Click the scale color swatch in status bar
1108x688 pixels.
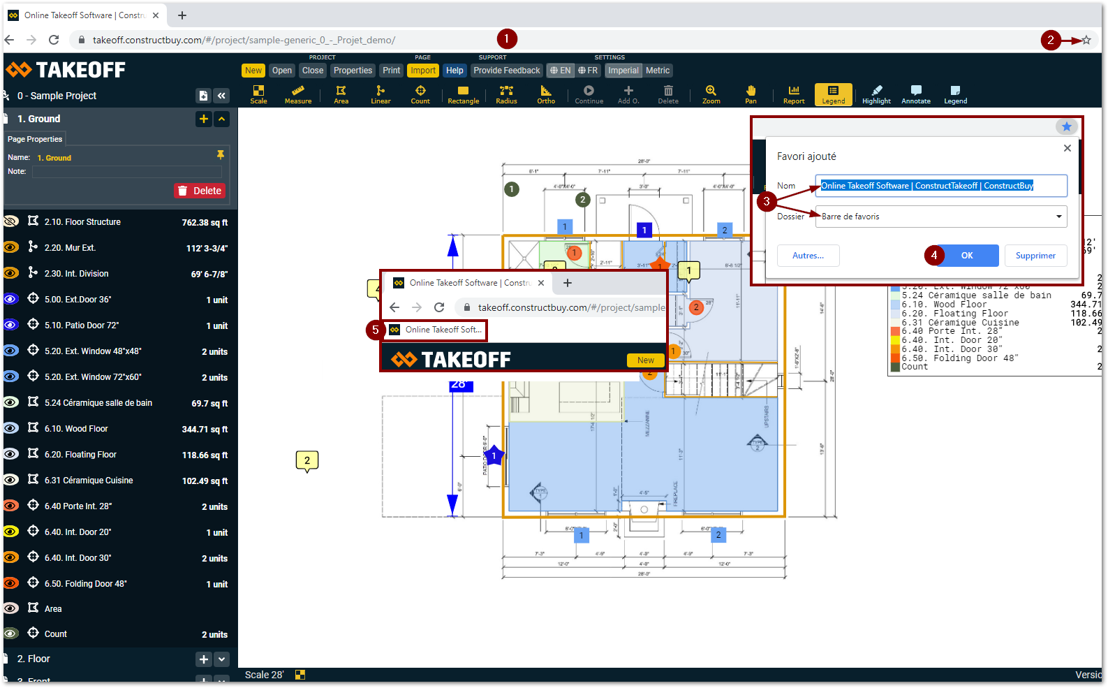point(300,675)
